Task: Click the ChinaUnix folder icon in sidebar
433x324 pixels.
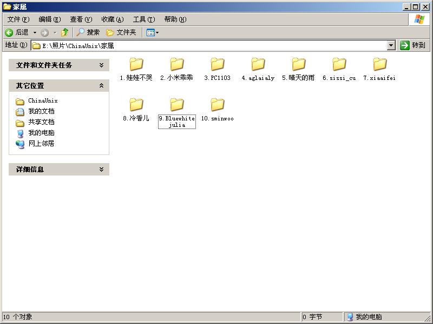Action: point(20,102)
